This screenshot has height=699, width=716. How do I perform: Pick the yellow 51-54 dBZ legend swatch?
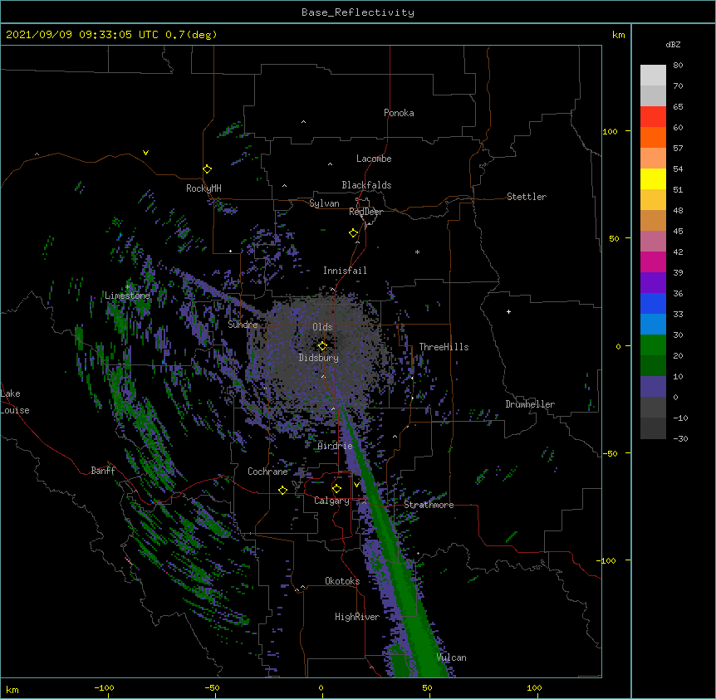click(653, 178)
